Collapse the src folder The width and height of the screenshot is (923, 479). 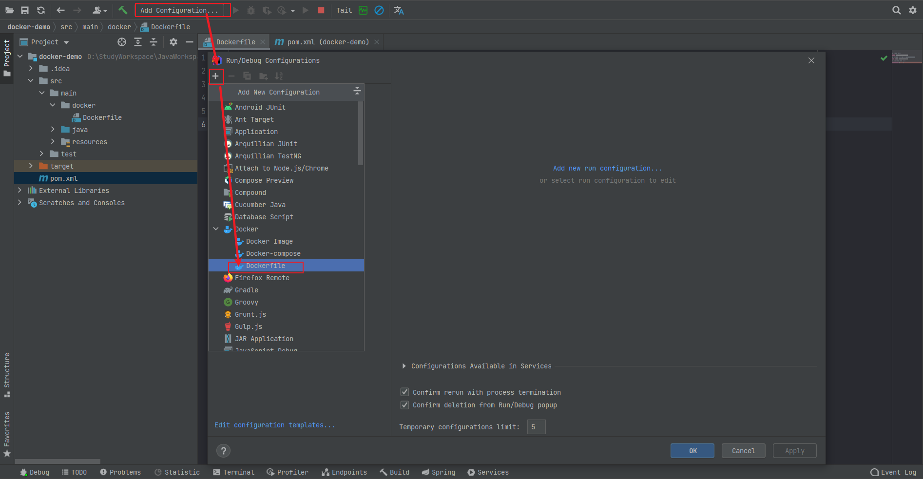[31, 81]
